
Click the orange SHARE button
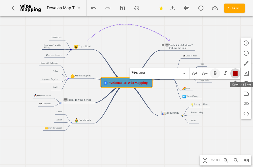coord(235,8)
